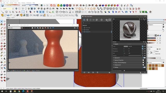Click the V-Ray Render teapot in the main toolbar
Image resolution: width=166 pixels, height=93 pixels.
[60, 12]
